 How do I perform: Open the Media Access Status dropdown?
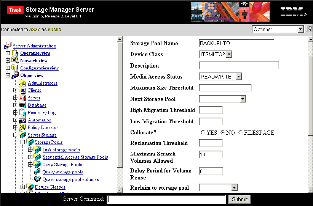pyautogui.click(x=238, y=77)
